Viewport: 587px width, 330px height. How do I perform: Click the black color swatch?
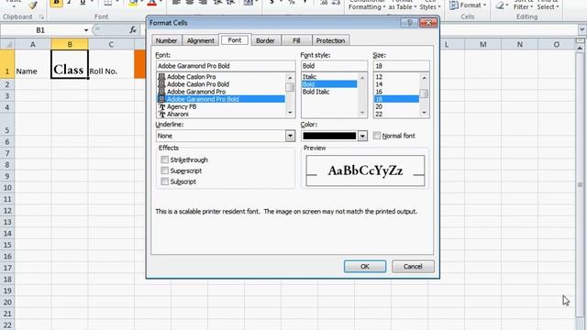329,136
